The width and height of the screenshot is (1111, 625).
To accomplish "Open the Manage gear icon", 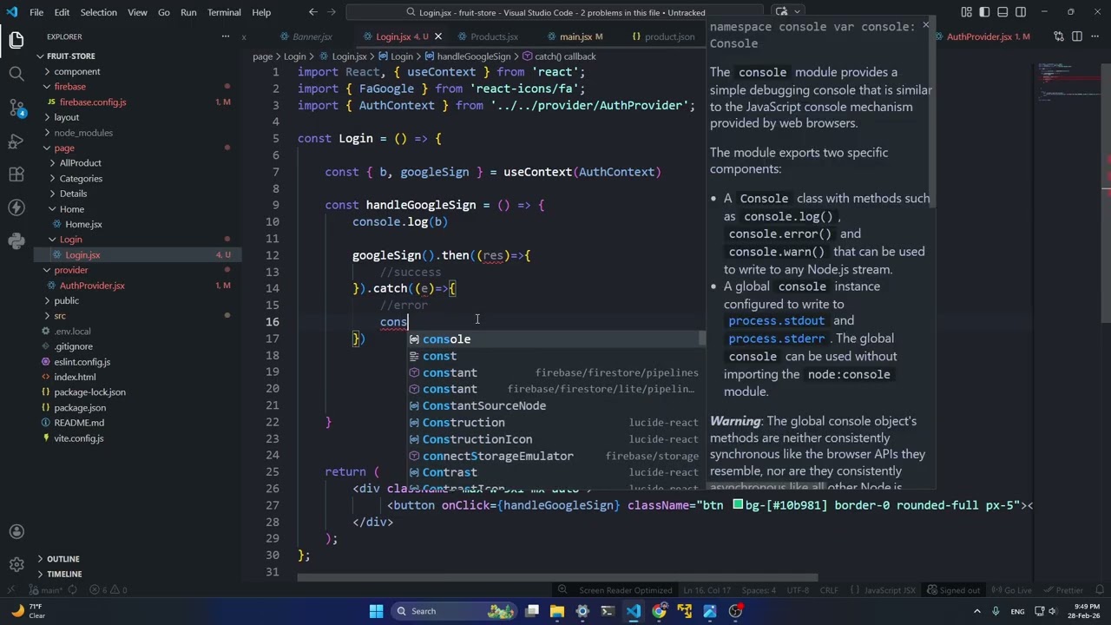I will (16, 565).
